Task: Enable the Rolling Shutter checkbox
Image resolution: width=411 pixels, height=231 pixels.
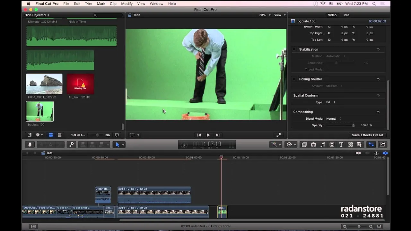Action: pyautogui.click(x=294, y=79)
